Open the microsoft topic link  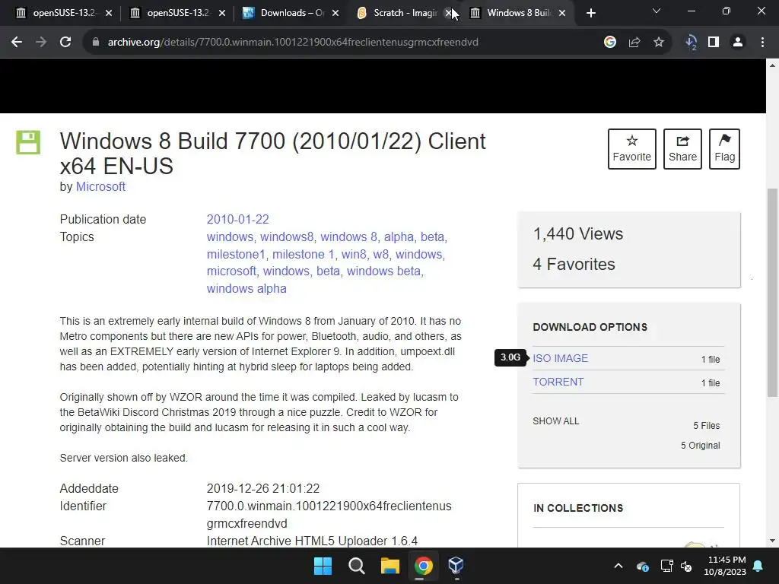coord(231,271)
